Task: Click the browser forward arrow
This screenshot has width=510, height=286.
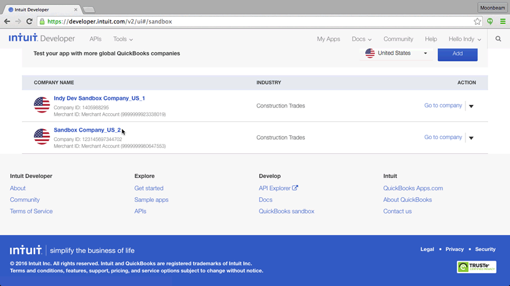Action: (18, 22)
